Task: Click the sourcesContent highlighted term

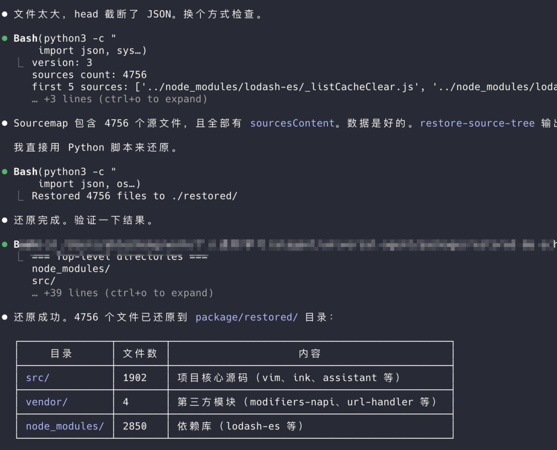Action: (292, 123)
